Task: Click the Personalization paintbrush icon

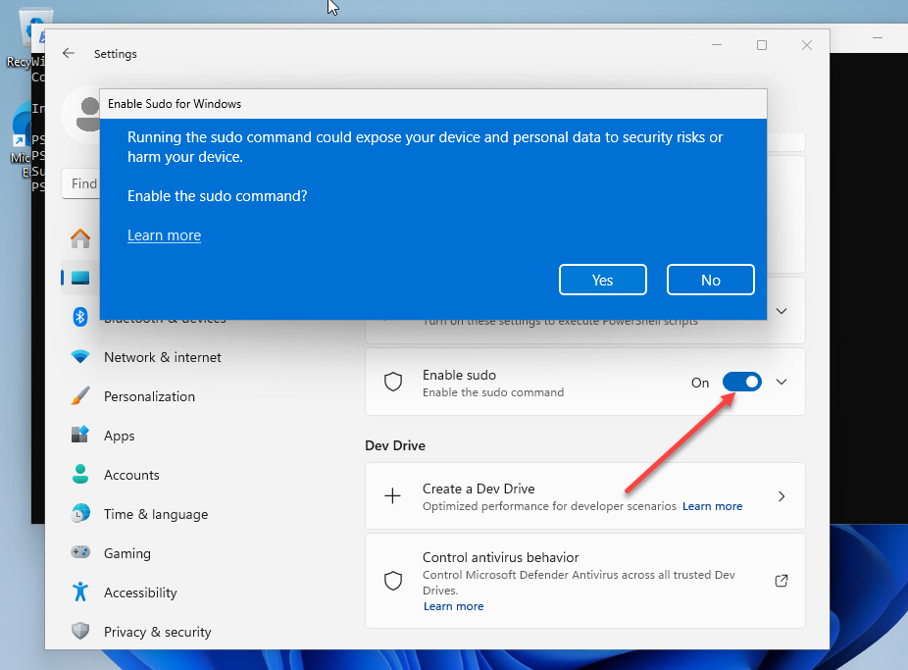Action: pos(80,396)
